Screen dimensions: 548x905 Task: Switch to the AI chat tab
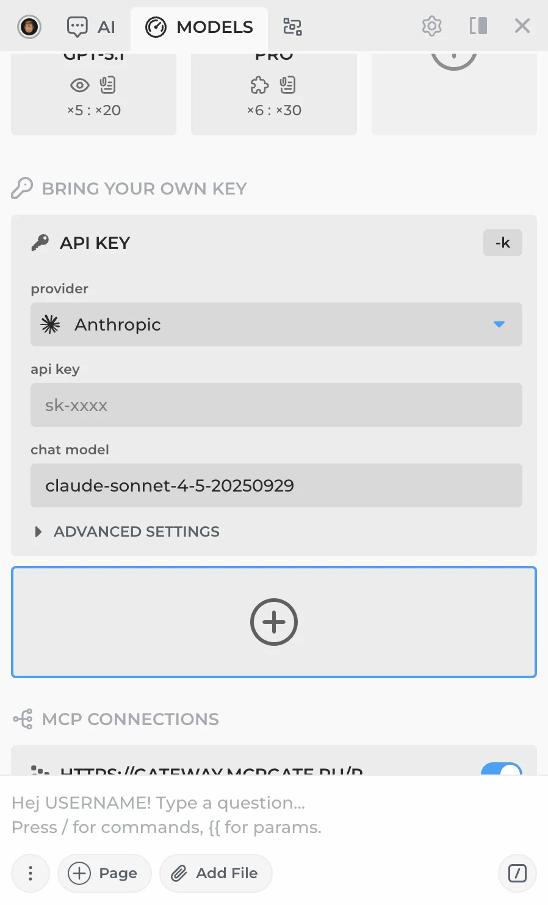point(91,27)
